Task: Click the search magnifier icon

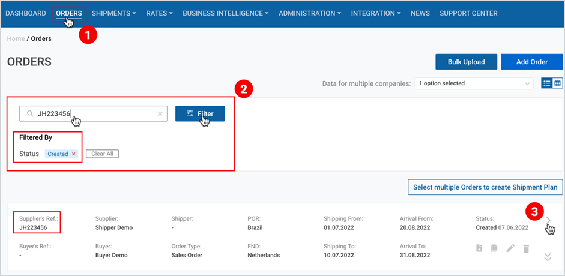Action: (x=30, y=114)
